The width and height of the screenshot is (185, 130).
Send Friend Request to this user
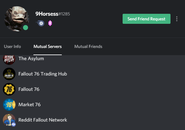point(147,19)
